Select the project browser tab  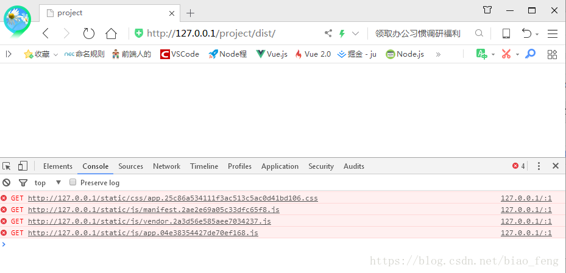point(108,13)
